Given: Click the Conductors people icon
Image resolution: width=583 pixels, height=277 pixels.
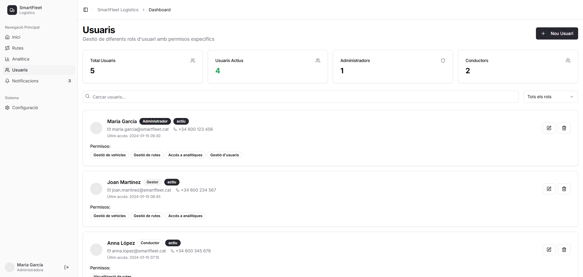Looking at the screenshot, I should [568, 61].
